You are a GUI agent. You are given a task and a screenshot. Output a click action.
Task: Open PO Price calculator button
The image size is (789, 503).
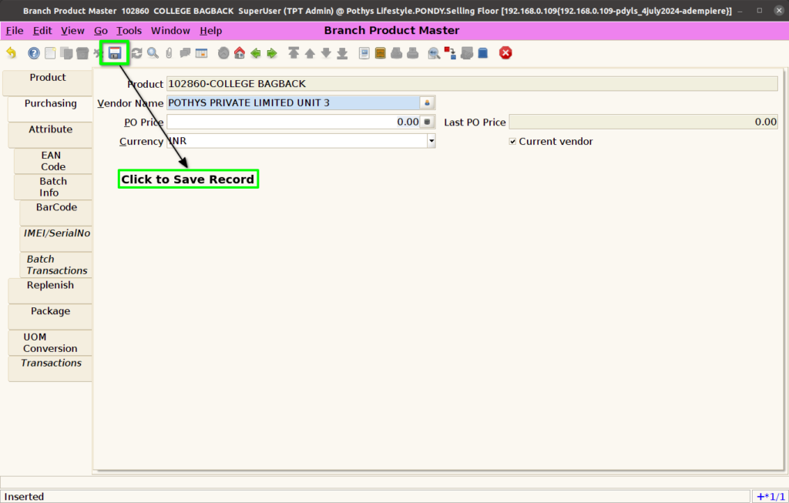pyautogui.click(x=427, y=122)
